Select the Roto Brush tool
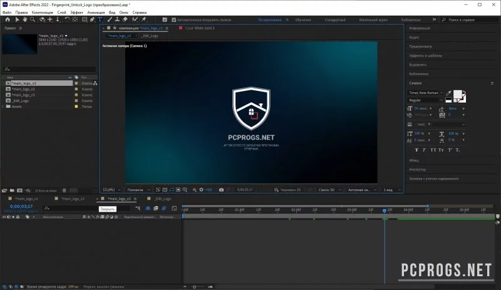The width and height of the screenshot is (501, 290). 135,19
